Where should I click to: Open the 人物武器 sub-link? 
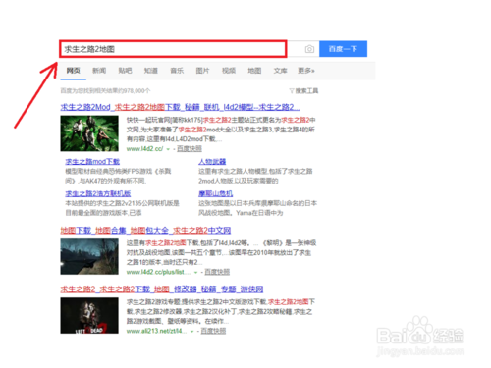(212, 162)
